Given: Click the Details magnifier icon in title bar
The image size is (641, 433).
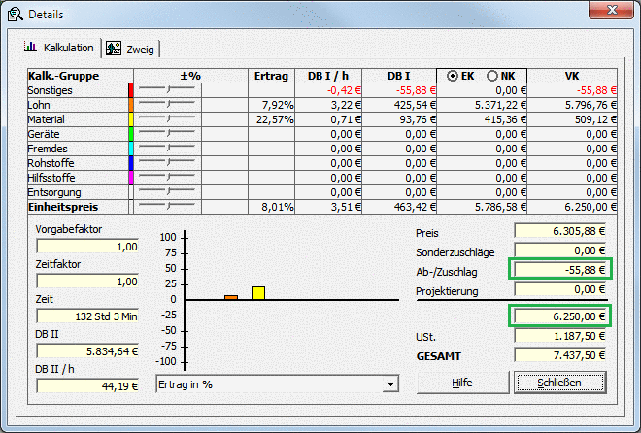Looking at the screenshot, I should coord(16,14).
